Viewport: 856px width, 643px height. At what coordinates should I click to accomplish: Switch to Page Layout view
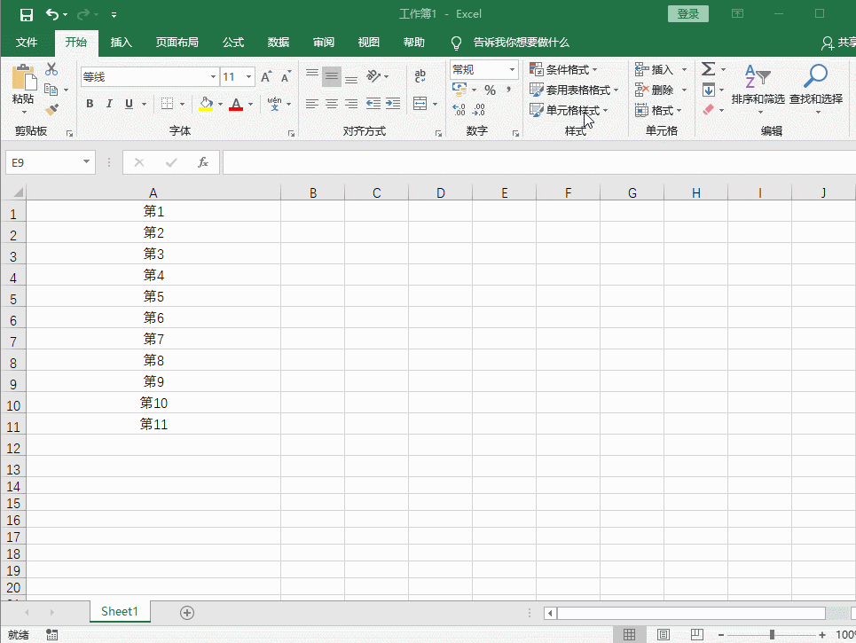pyautogui.click(x=664, y=634)
